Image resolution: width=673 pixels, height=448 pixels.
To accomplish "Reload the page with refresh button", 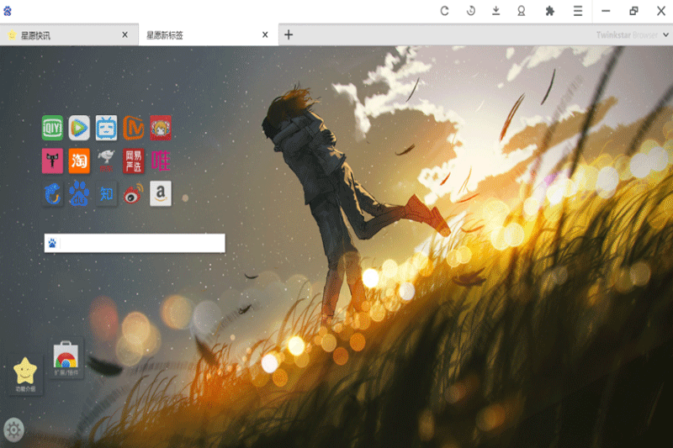I will (445, 11).
